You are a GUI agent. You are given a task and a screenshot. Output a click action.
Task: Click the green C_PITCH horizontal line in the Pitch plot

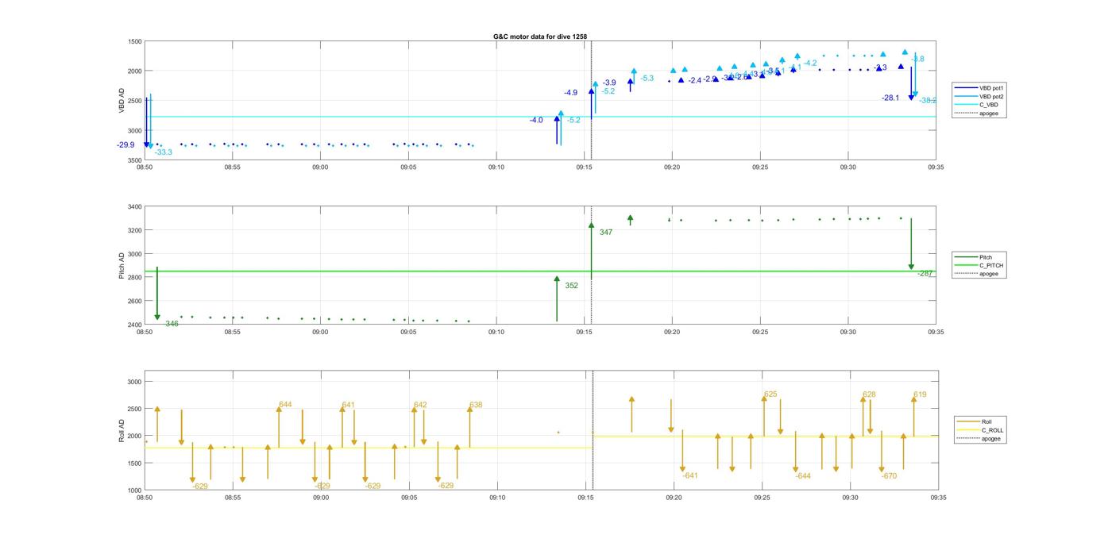pyautogui.click(x=540, y=271)
